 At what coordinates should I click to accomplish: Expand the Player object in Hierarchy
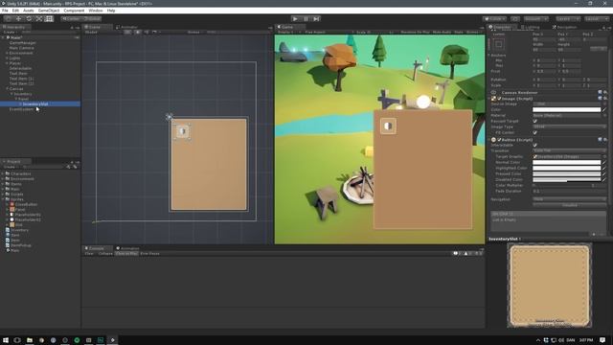click(x=7, y=63)
